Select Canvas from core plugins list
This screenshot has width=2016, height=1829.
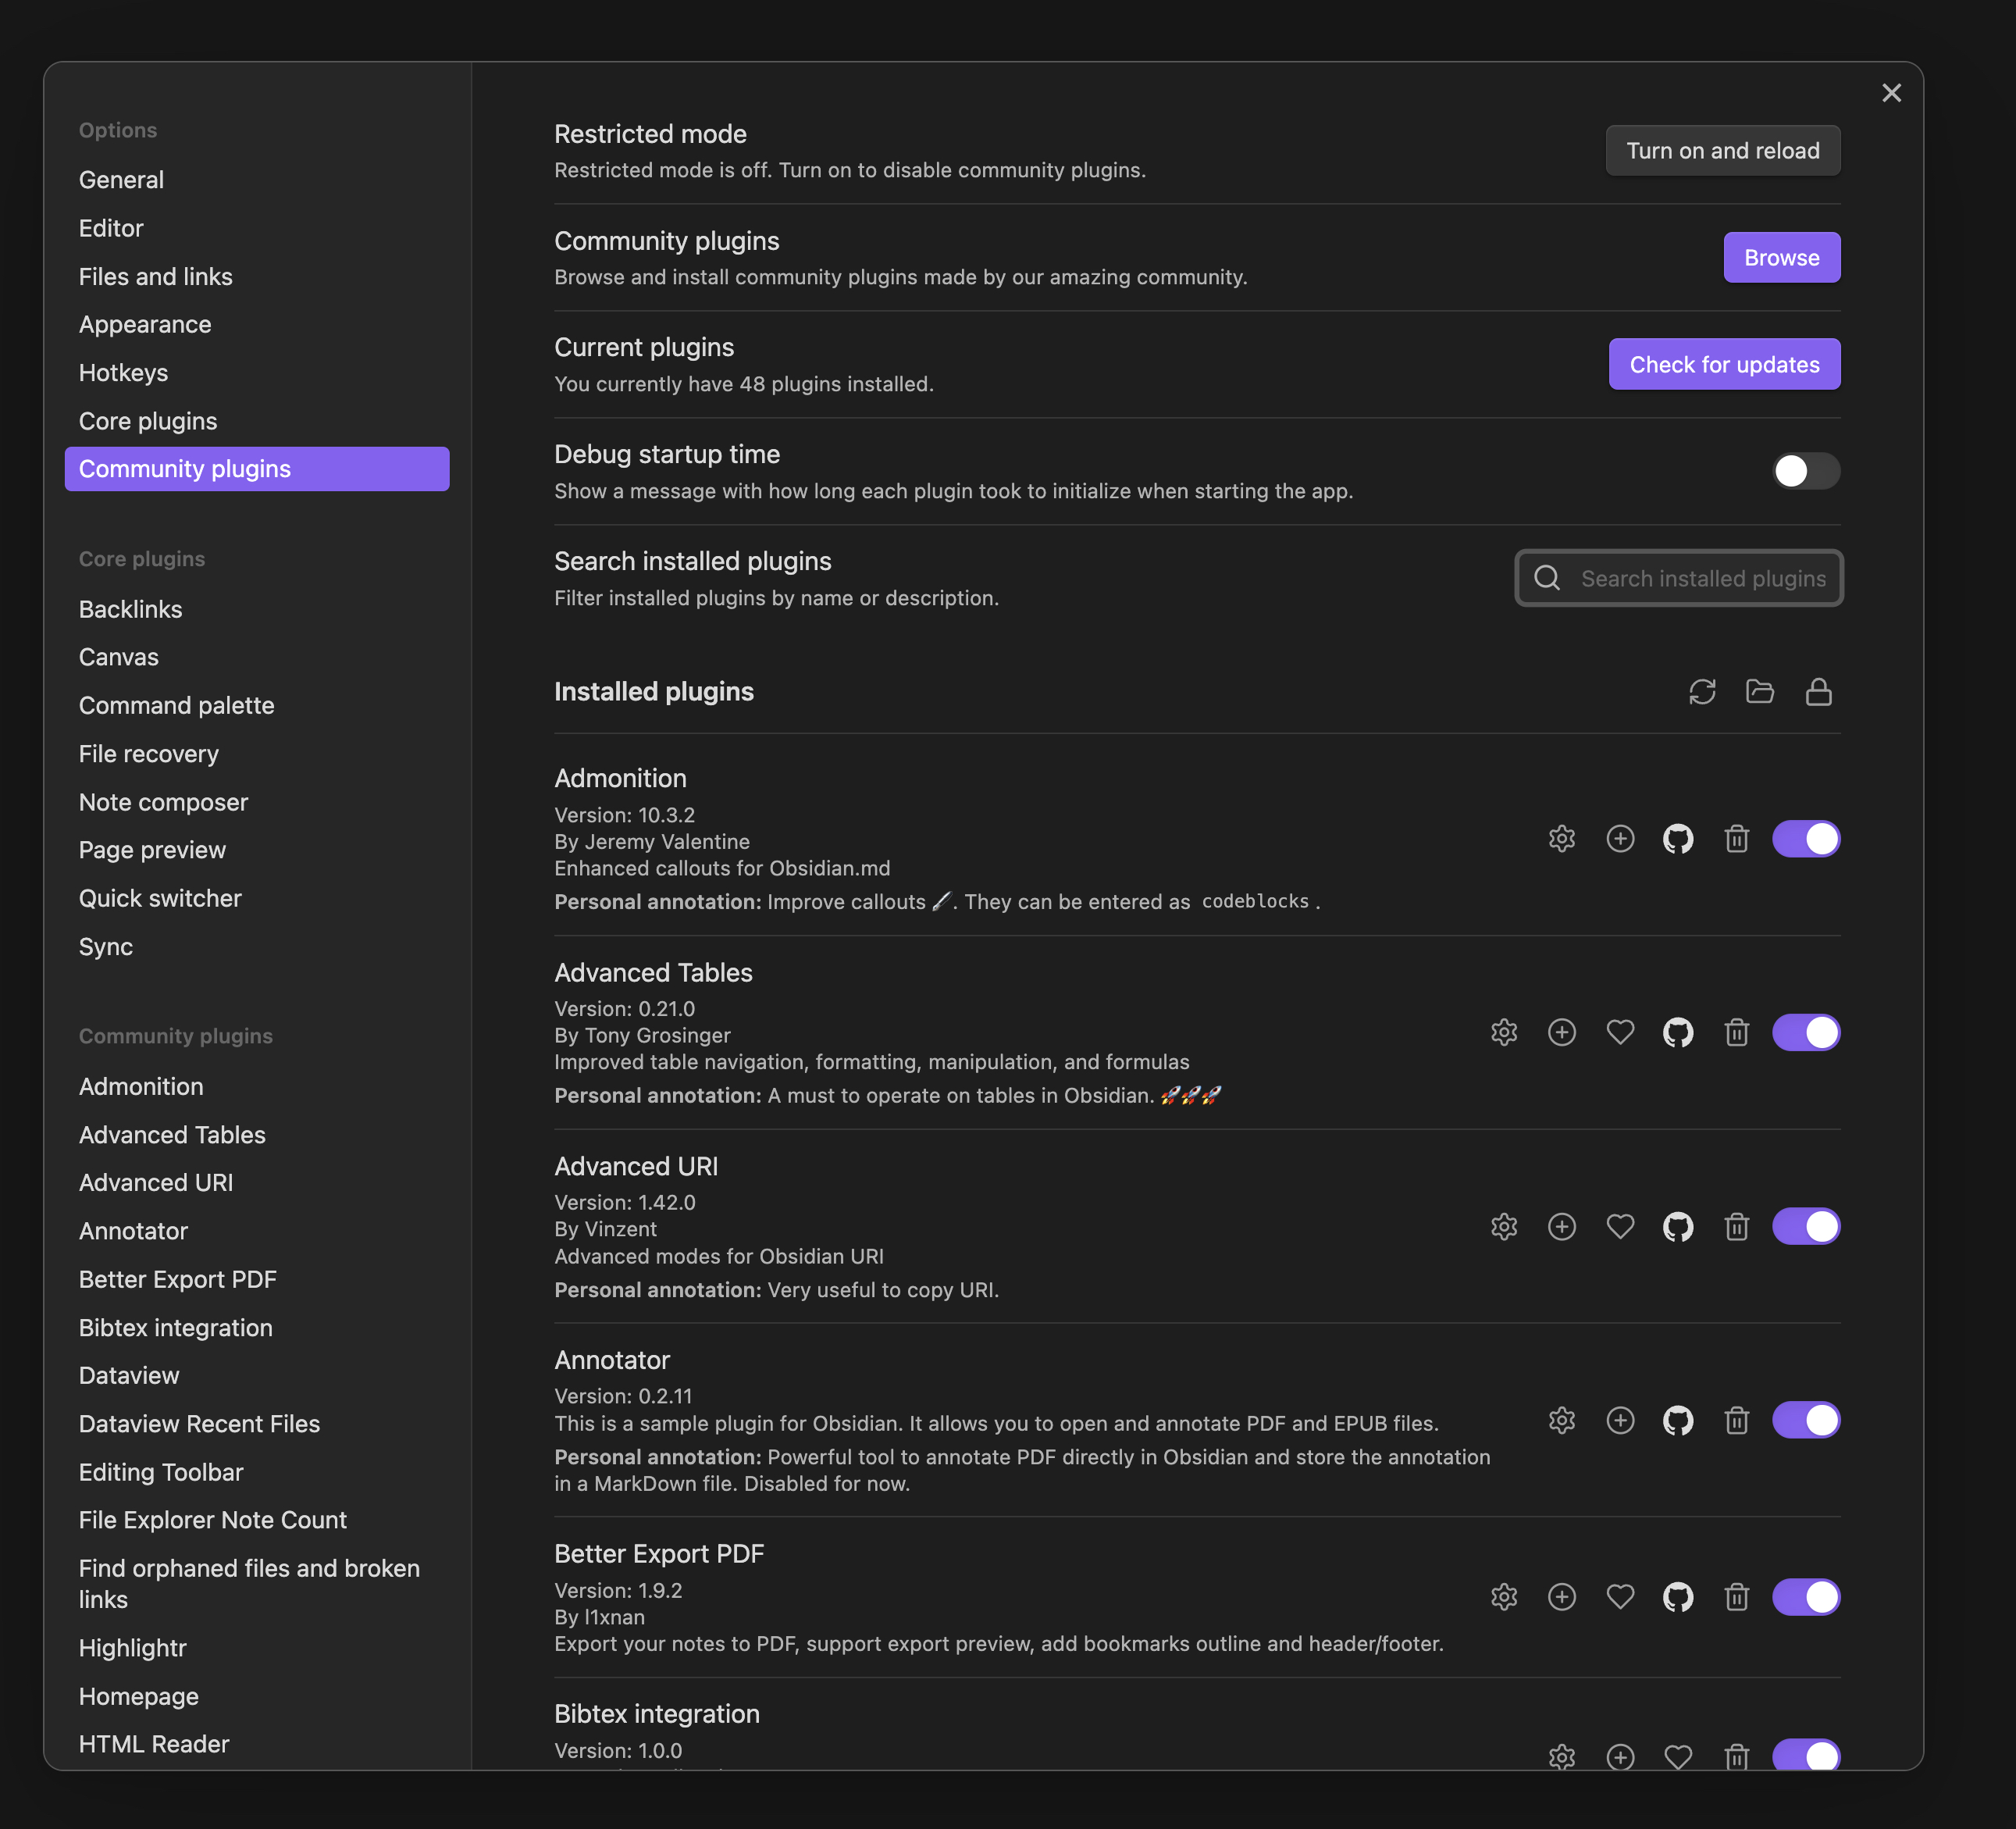click(118, 657)
